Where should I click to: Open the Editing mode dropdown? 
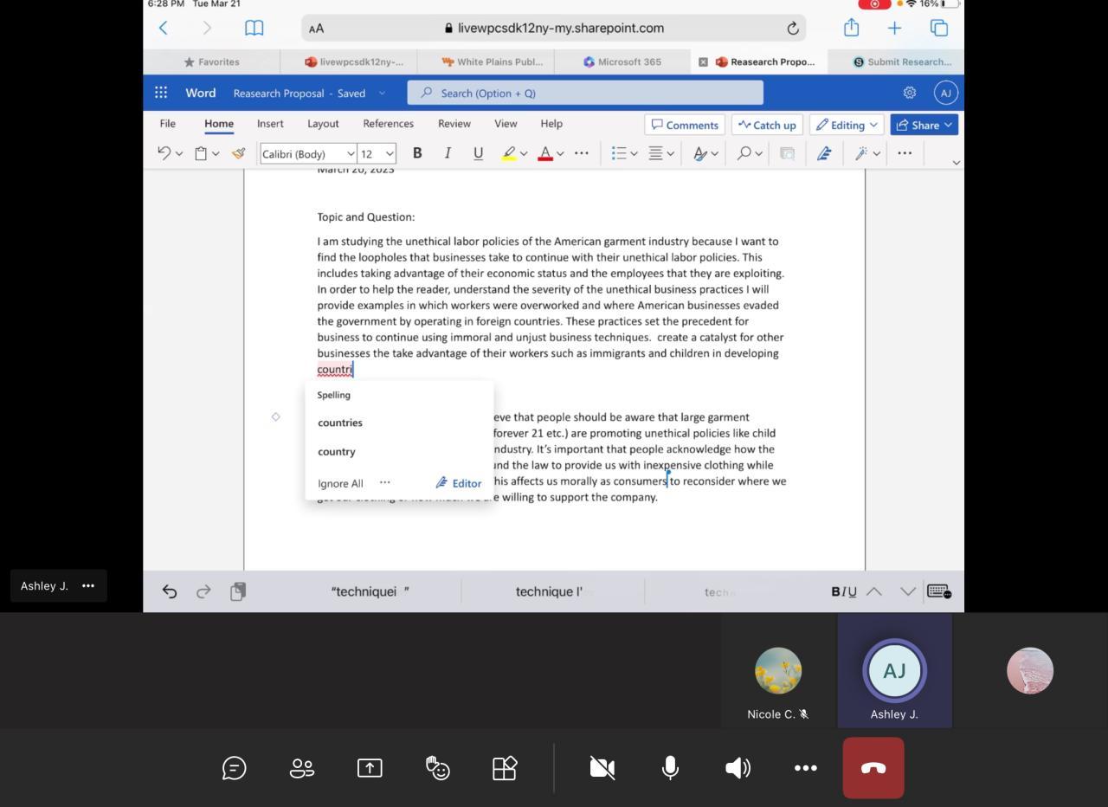click(x=847, y=125)
